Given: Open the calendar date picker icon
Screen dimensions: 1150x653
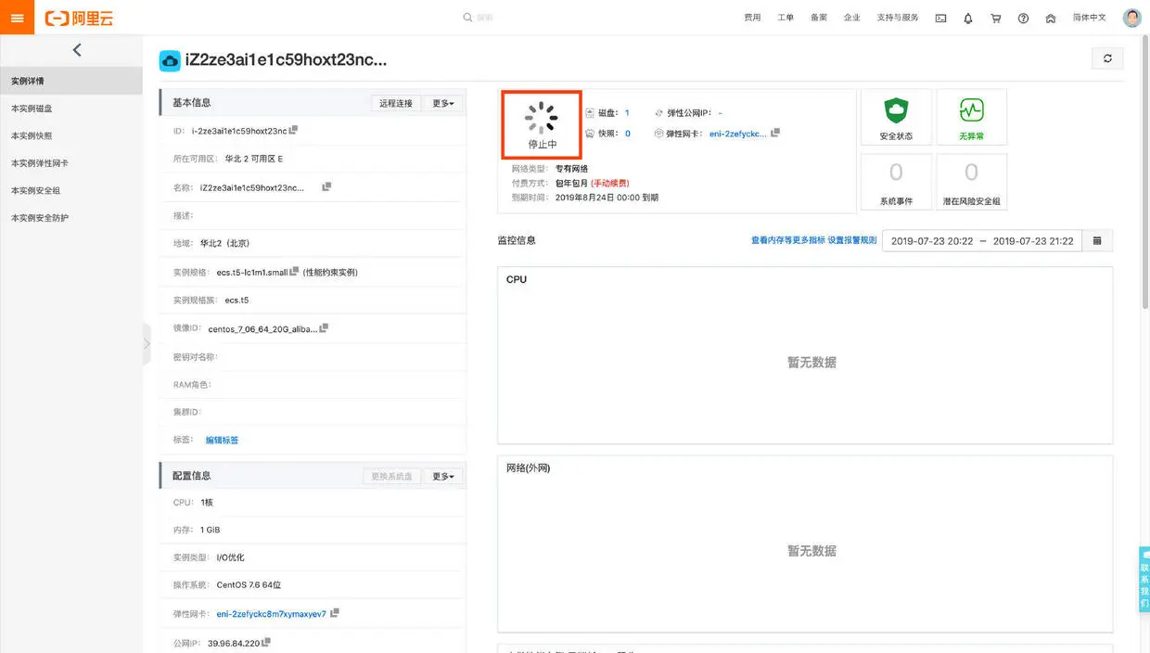Looking at the screenshot, I should [x=1097, y=240].
